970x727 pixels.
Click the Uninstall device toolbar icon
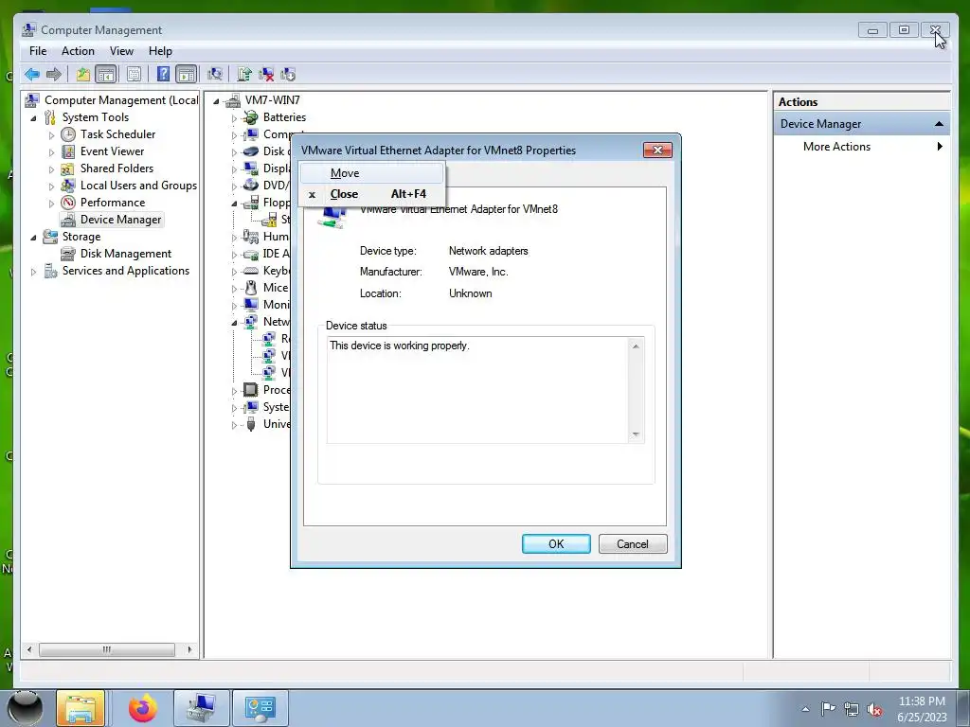(266, 75)
